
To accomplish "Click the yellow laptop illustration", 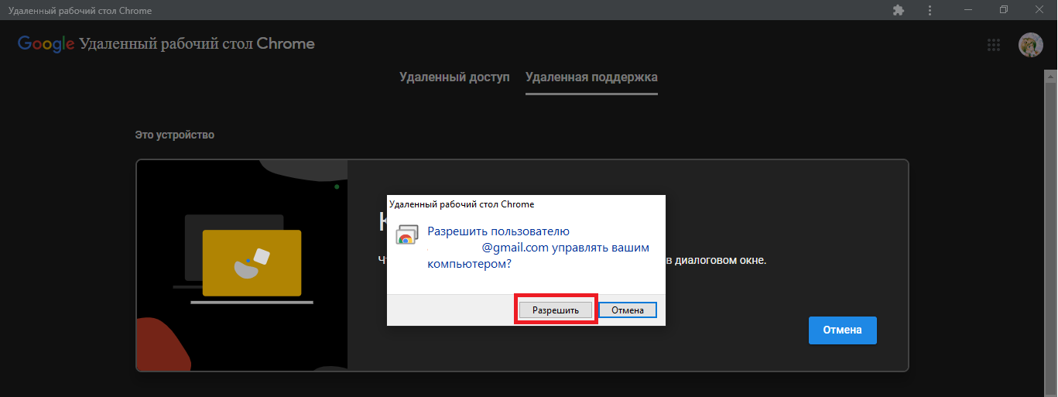I will [252, 263].
